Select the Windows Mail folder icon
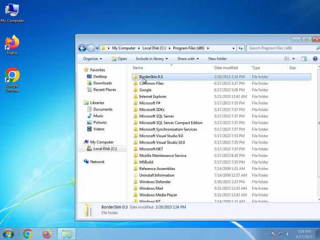The image size is (320, 240). point(135,188)
